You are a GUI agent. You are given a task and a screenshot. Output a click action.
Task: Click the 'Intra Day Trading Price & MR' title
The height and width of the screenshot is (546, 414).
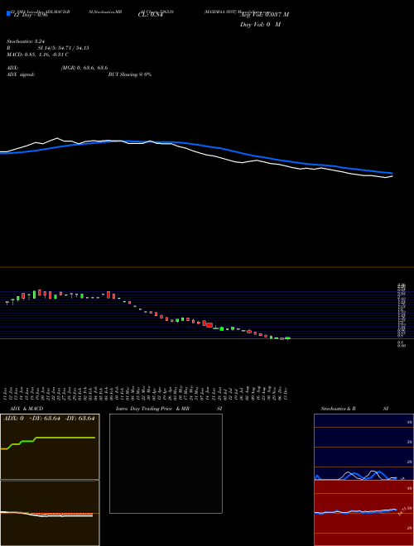tap(152, 409)
